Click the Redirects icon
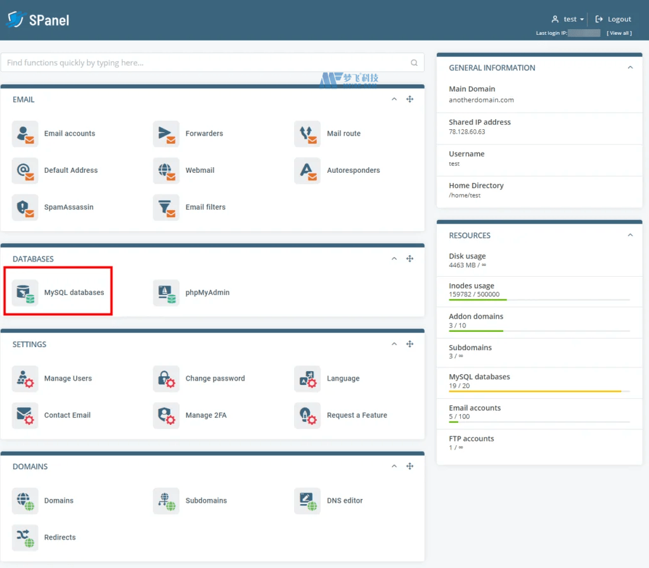The height and width of the screenshot is (568, 649). (25, 538)
